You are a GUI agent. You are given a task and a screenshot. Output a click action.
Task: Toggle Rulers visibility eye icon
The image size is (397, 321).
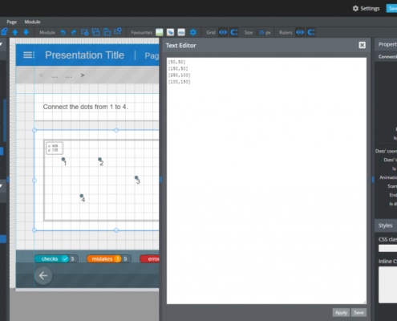click(x=300, y=32)
